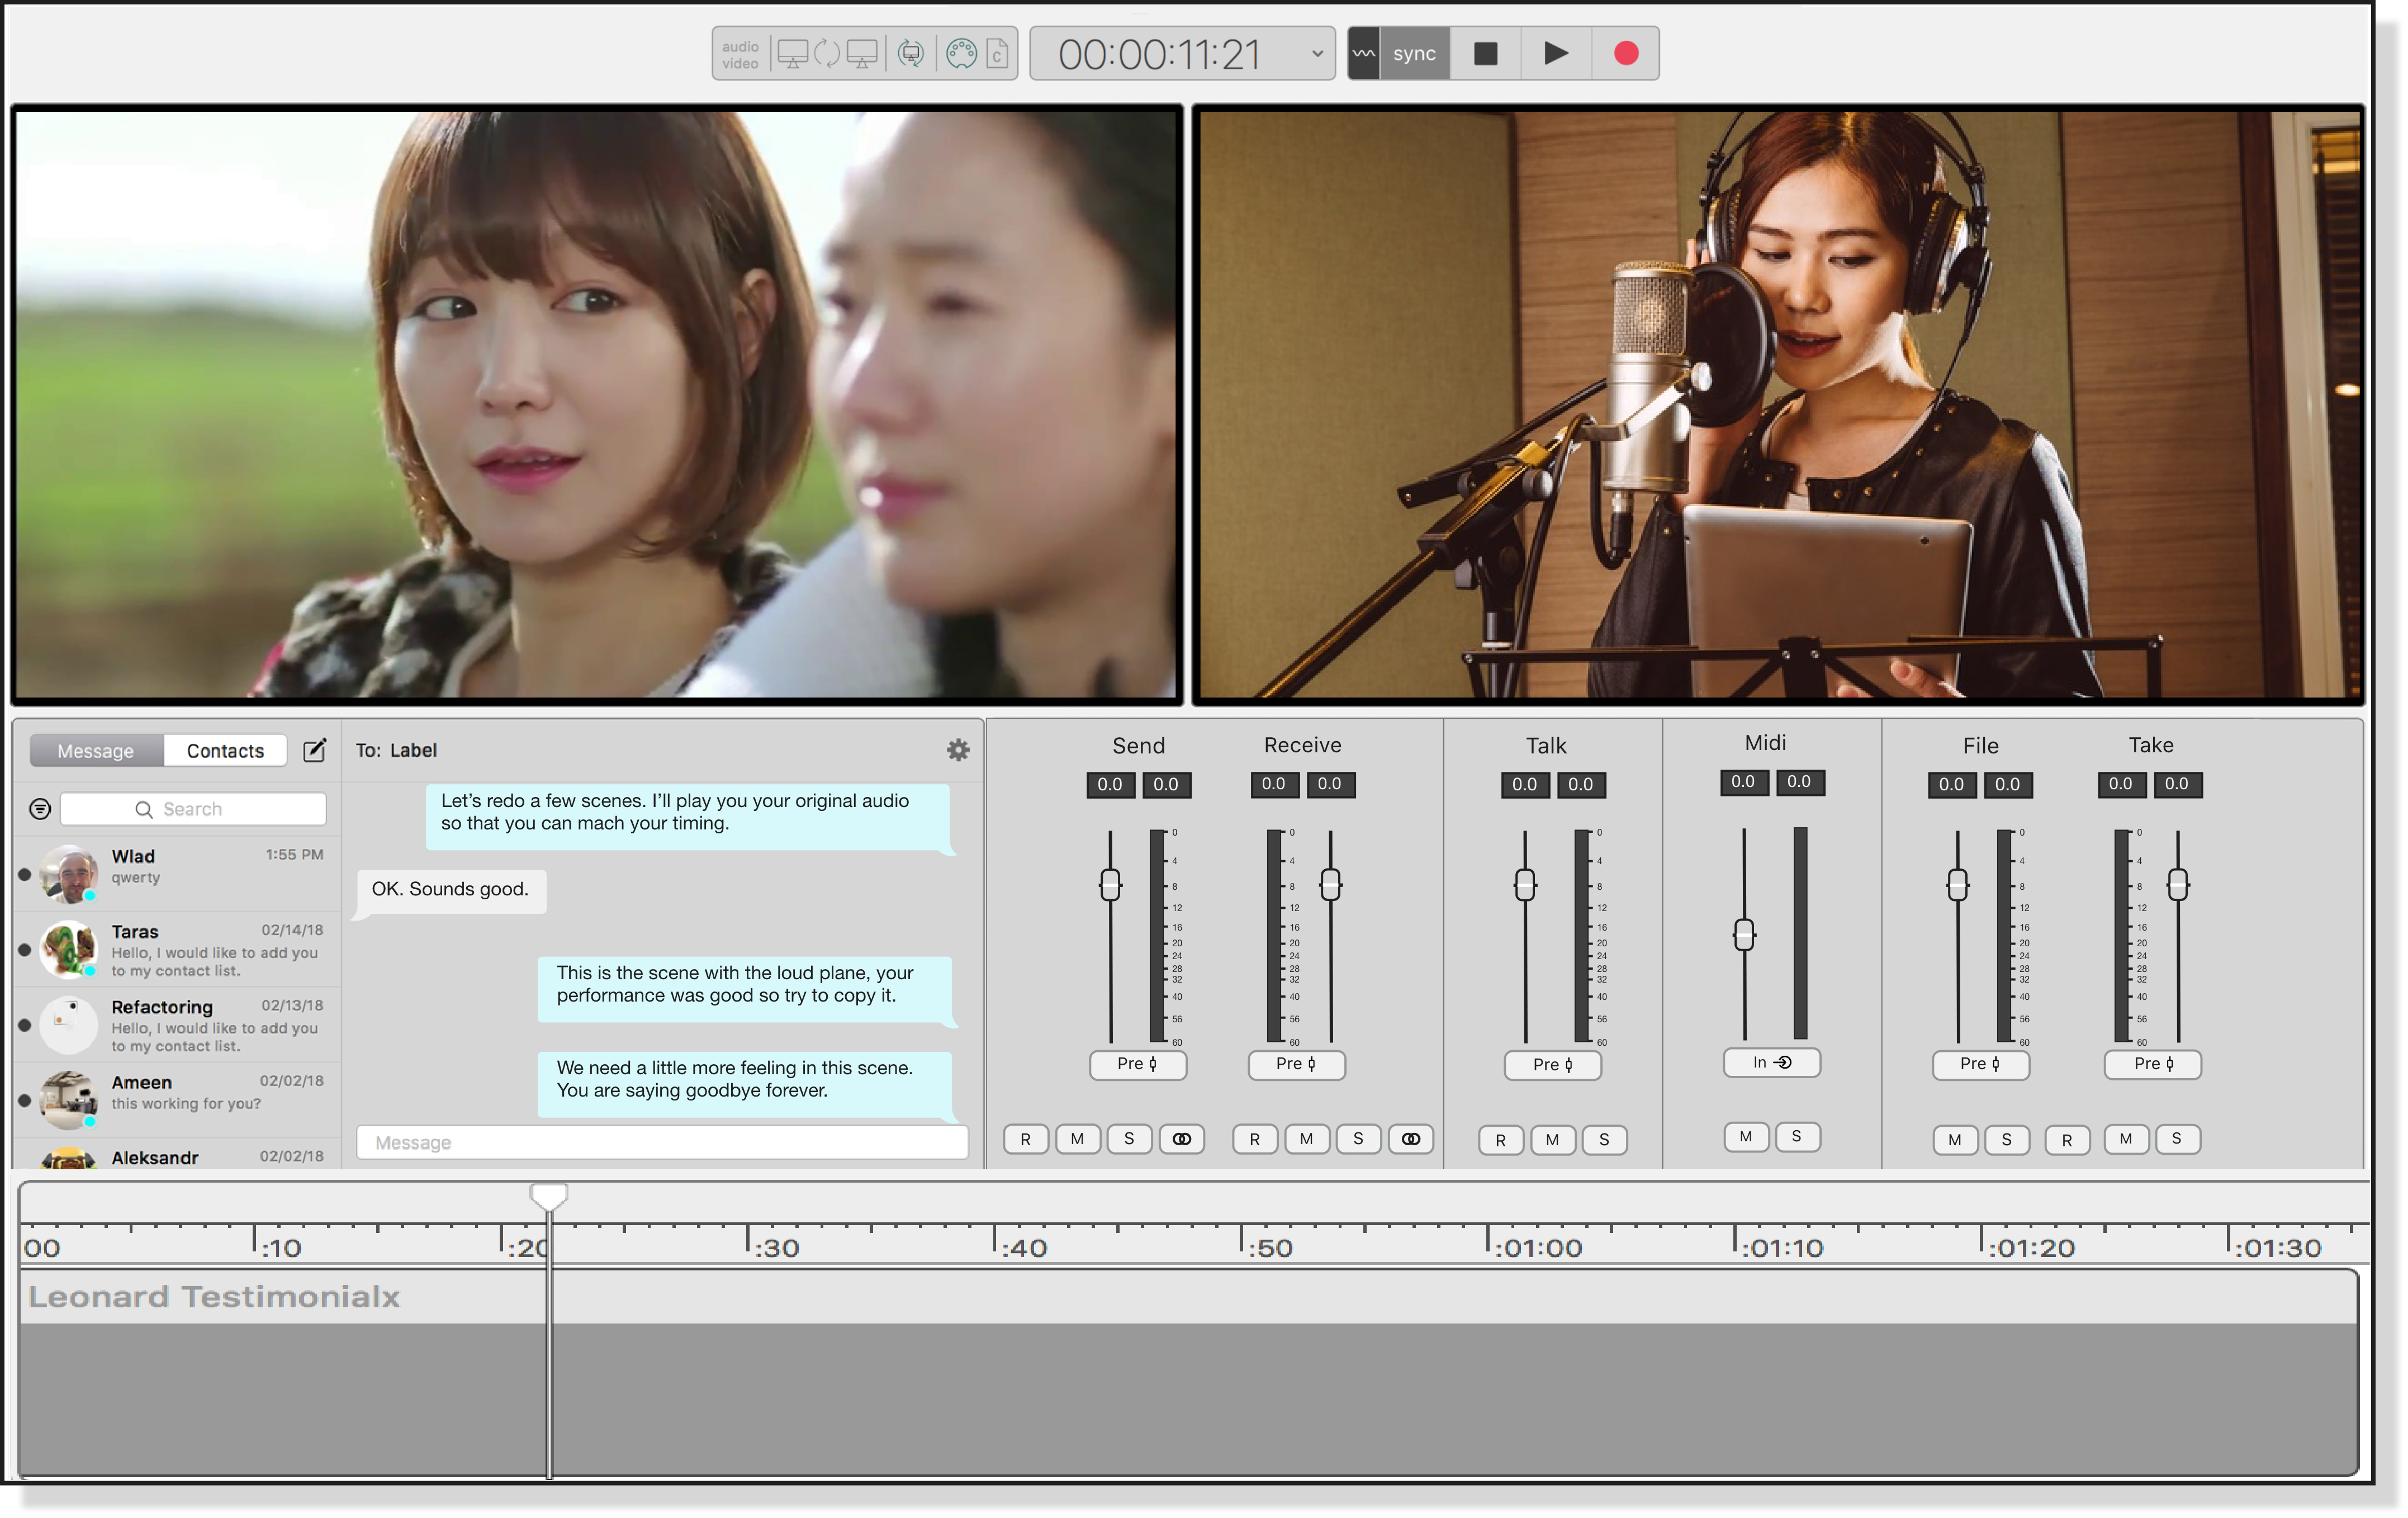Select the Ameen contact
The width and height of the screenshot is (2408, 1518).
coord(177,1099)
